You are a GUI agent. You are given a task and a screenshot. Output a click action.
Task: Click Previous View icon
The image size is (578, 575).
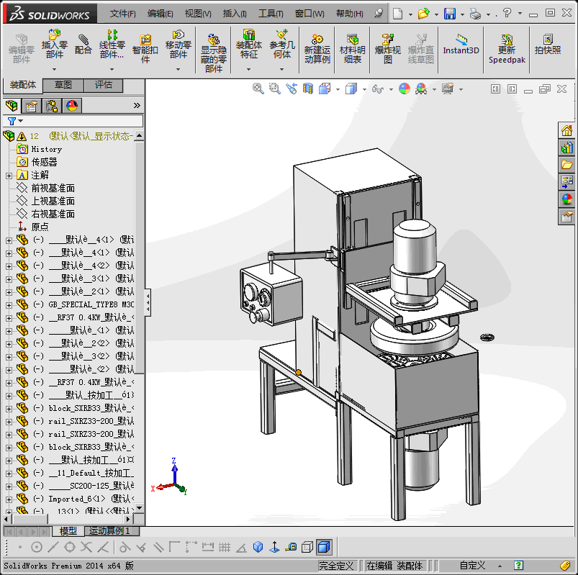(x=292, y=89)
